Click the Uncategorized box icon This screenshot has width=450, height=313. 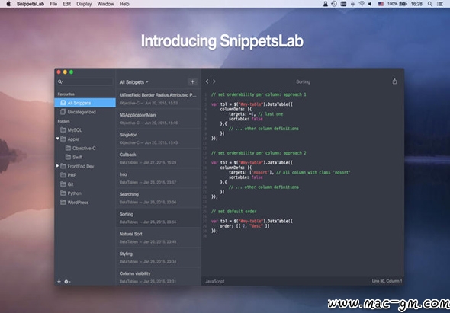(x=63, y=112)
